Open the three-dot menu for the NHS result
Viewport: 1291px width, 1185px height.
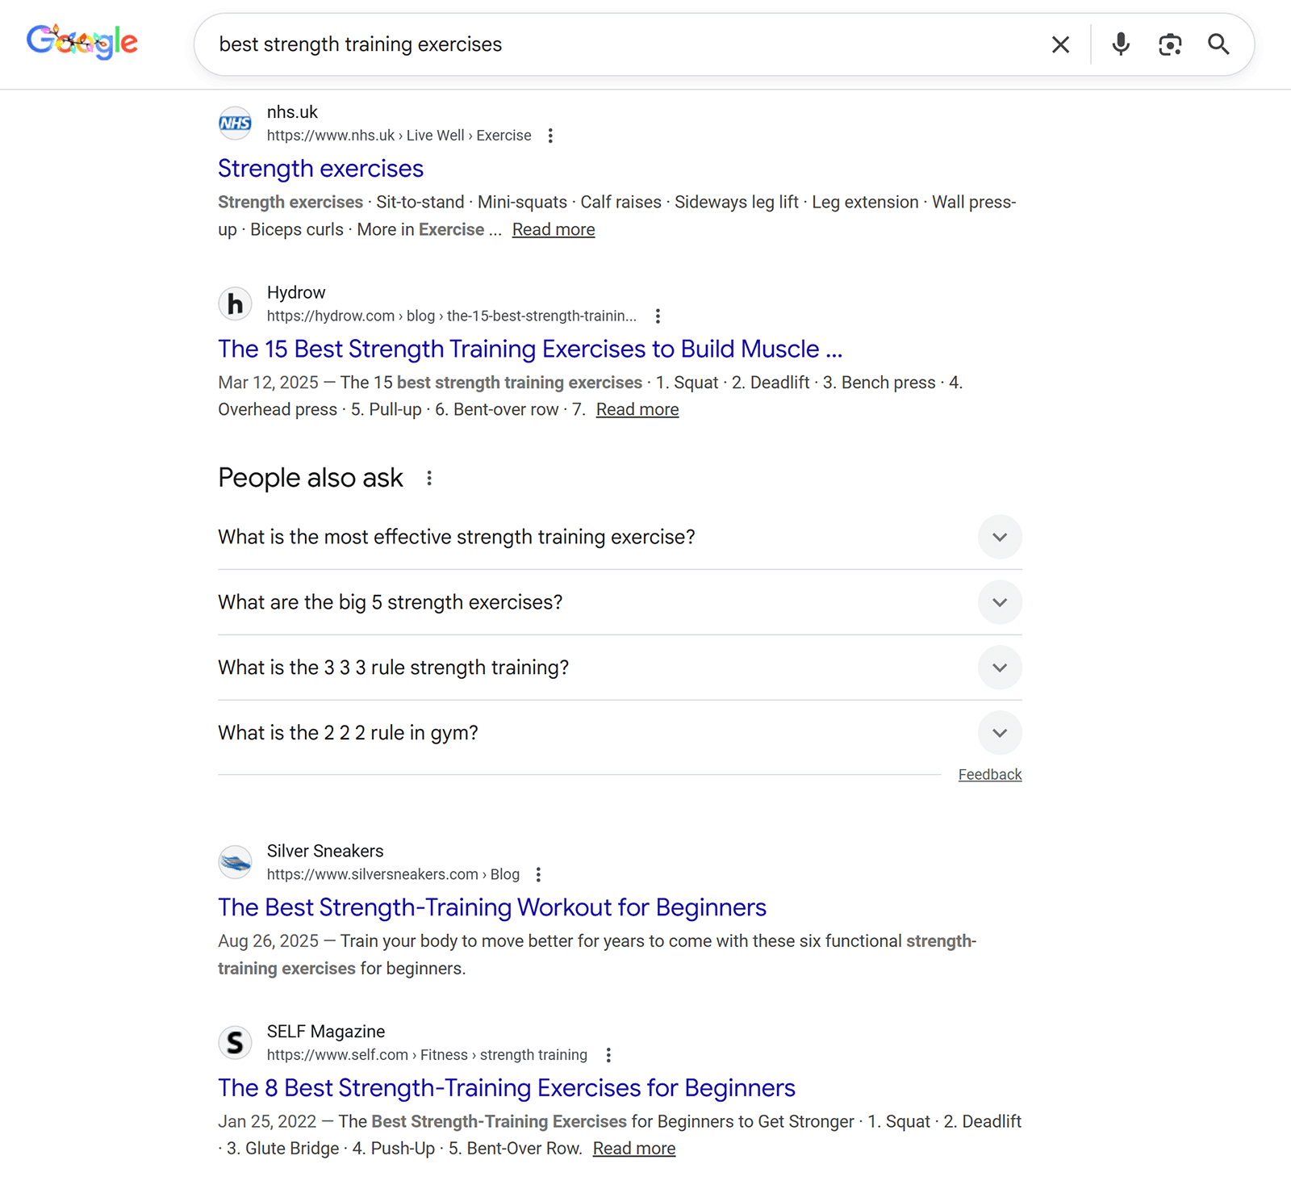(x=550, y=136)
